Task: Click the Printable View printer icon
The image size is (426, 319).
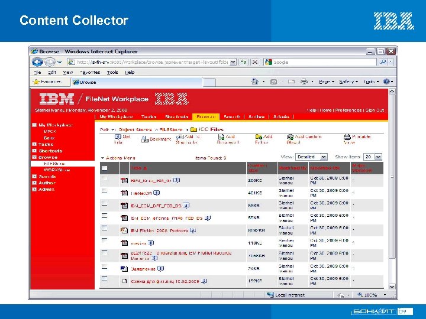Action: point(347,136)
